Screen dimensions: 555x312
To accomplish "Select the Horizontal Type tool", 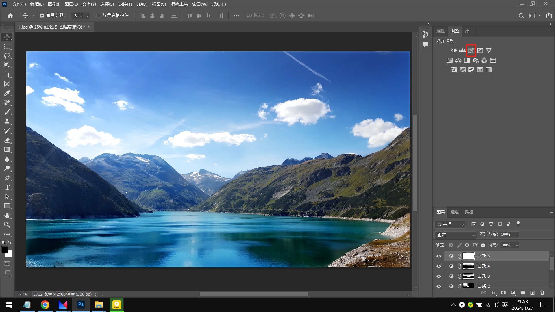I will point(7,187).
